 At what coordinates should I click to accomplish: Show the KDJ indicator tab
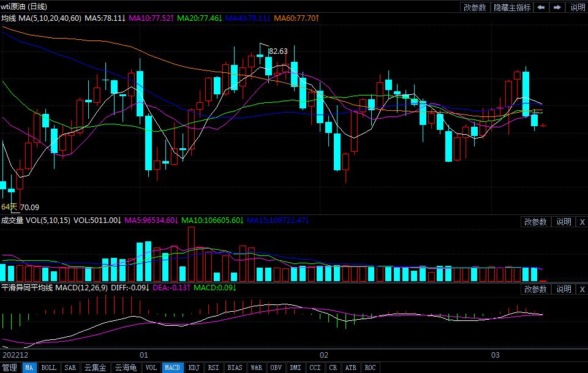pyautogui.click(x=194, y=367)
